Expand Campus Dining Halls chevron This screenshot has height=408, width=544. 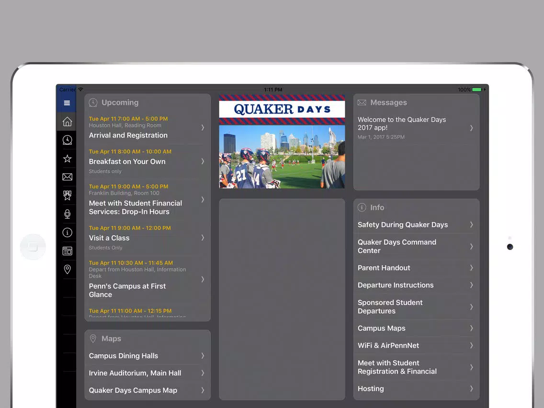203,356
